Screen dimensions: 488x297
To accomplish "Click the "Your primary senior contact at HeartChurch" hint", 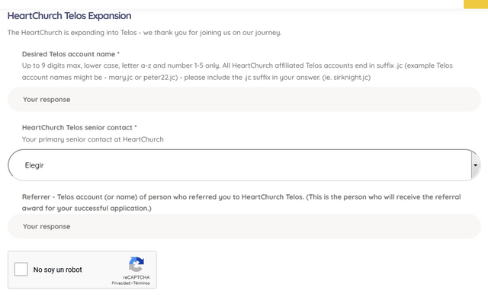I will [93, 139].
